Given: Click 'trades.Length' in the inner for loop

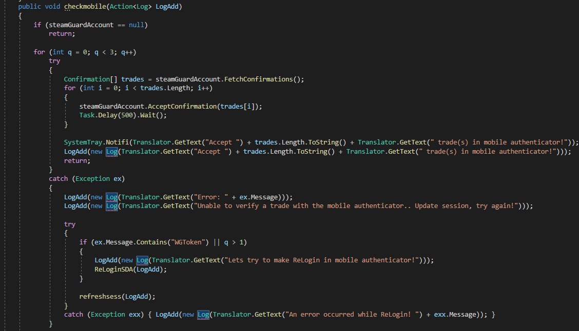Looking at the screenshot, I should click(x=166, y=88).
